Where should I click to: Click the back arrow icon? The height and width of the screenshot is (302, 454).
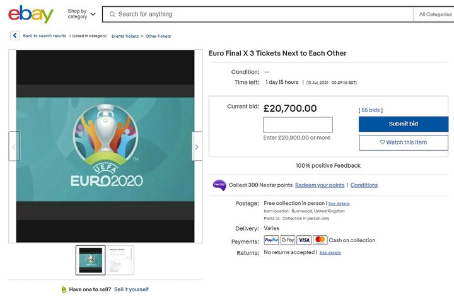[x=15, y=36]
